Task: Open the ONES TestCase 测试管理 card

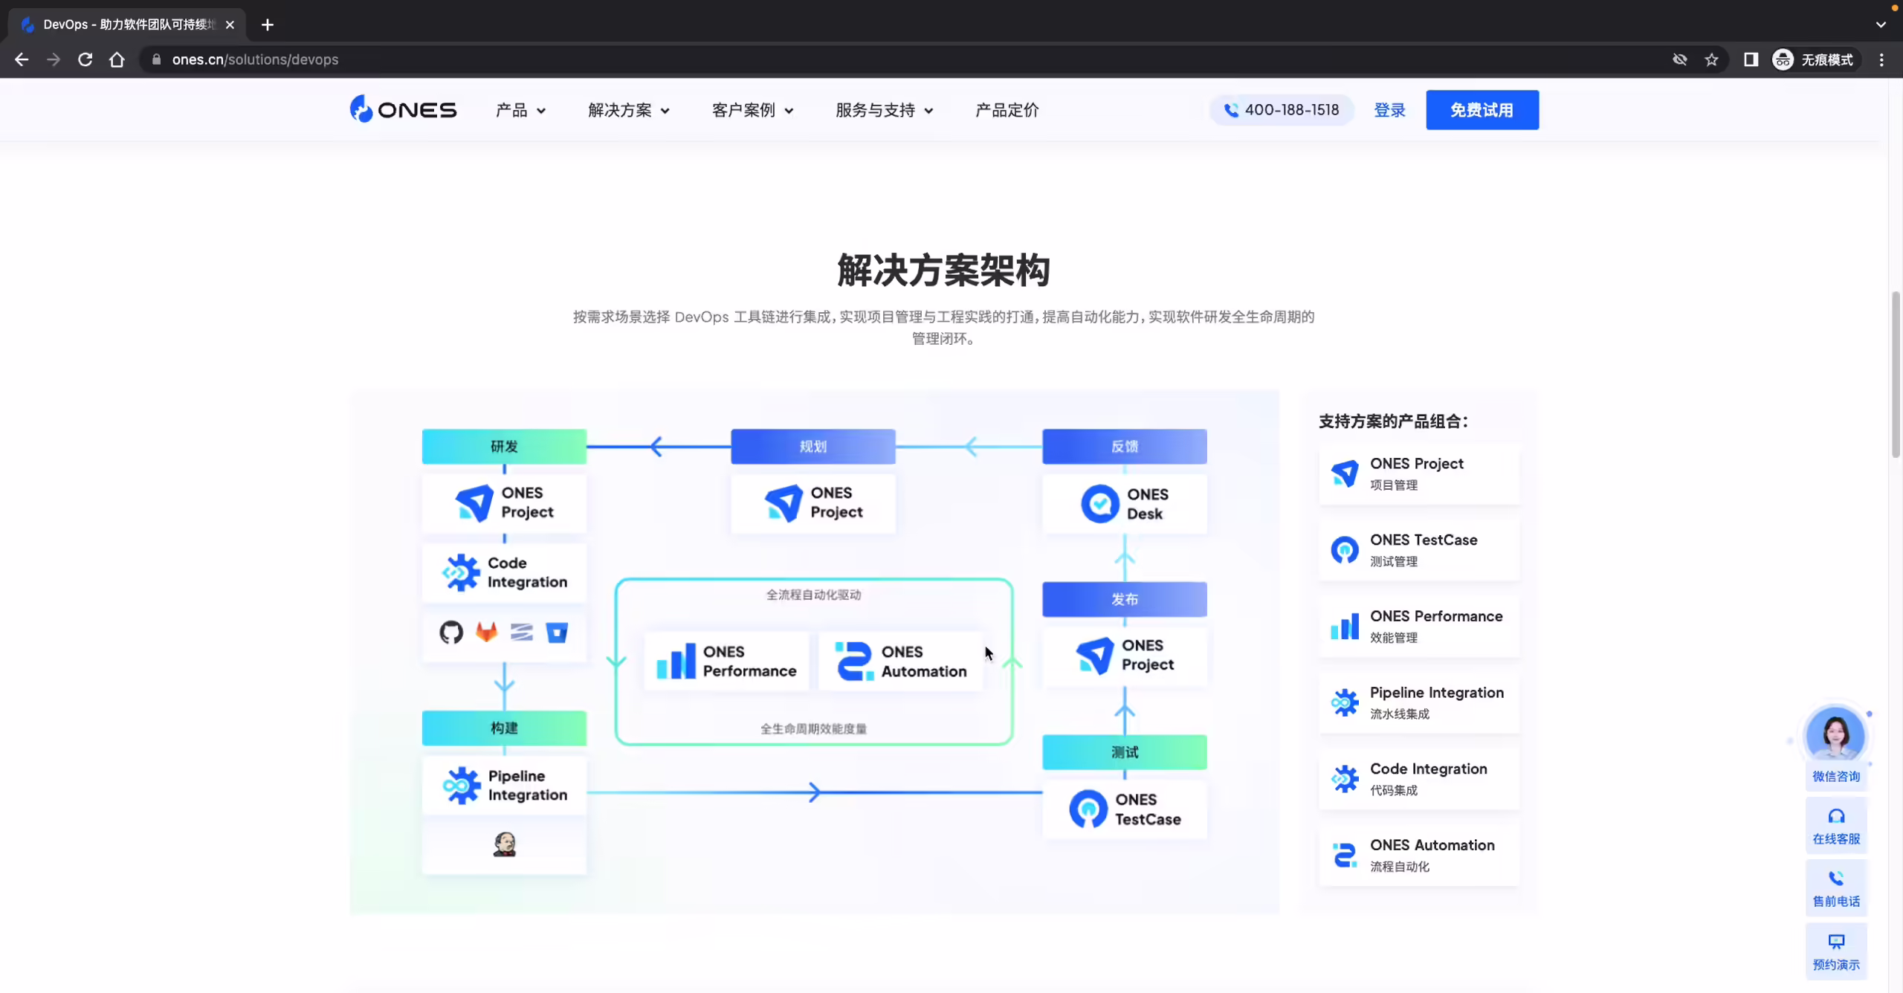Action: (1419, 550)
